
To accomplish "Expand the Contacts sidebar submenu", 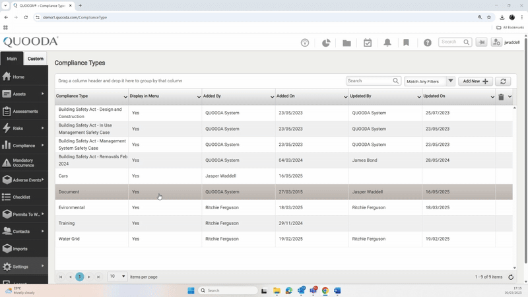I will [43, 231].
